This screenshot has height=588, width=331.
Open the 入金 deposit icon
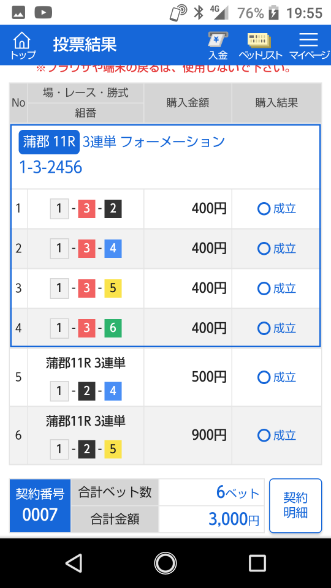tap(218, 46)
